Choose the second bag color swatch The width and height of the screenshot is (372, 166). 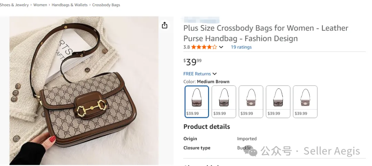coord(224,102)
